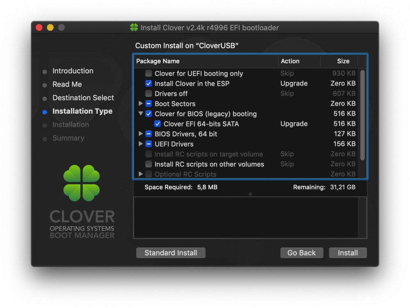Image resolution: width=410 pixels, height=308 pixels.
Task: Select Install Clover in the ESP row label
Action: [192, 83]
